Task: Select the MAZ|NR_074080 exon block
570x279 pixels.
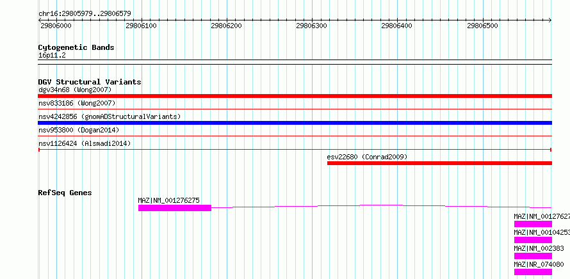Action: [x=533, y=272]
